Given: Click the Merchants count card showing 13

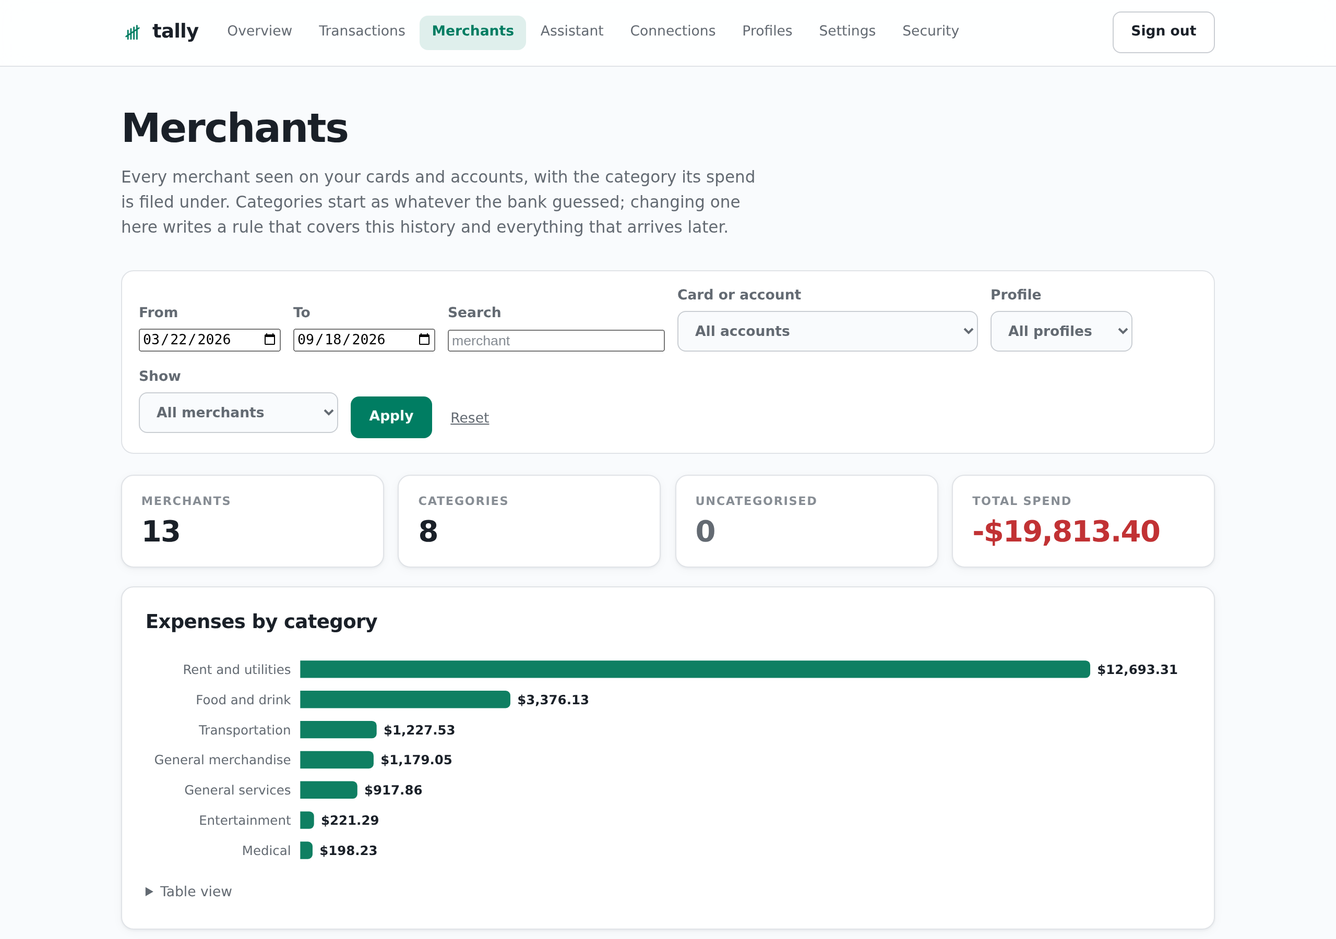Looking at the screenshot, I should [253, 521].
